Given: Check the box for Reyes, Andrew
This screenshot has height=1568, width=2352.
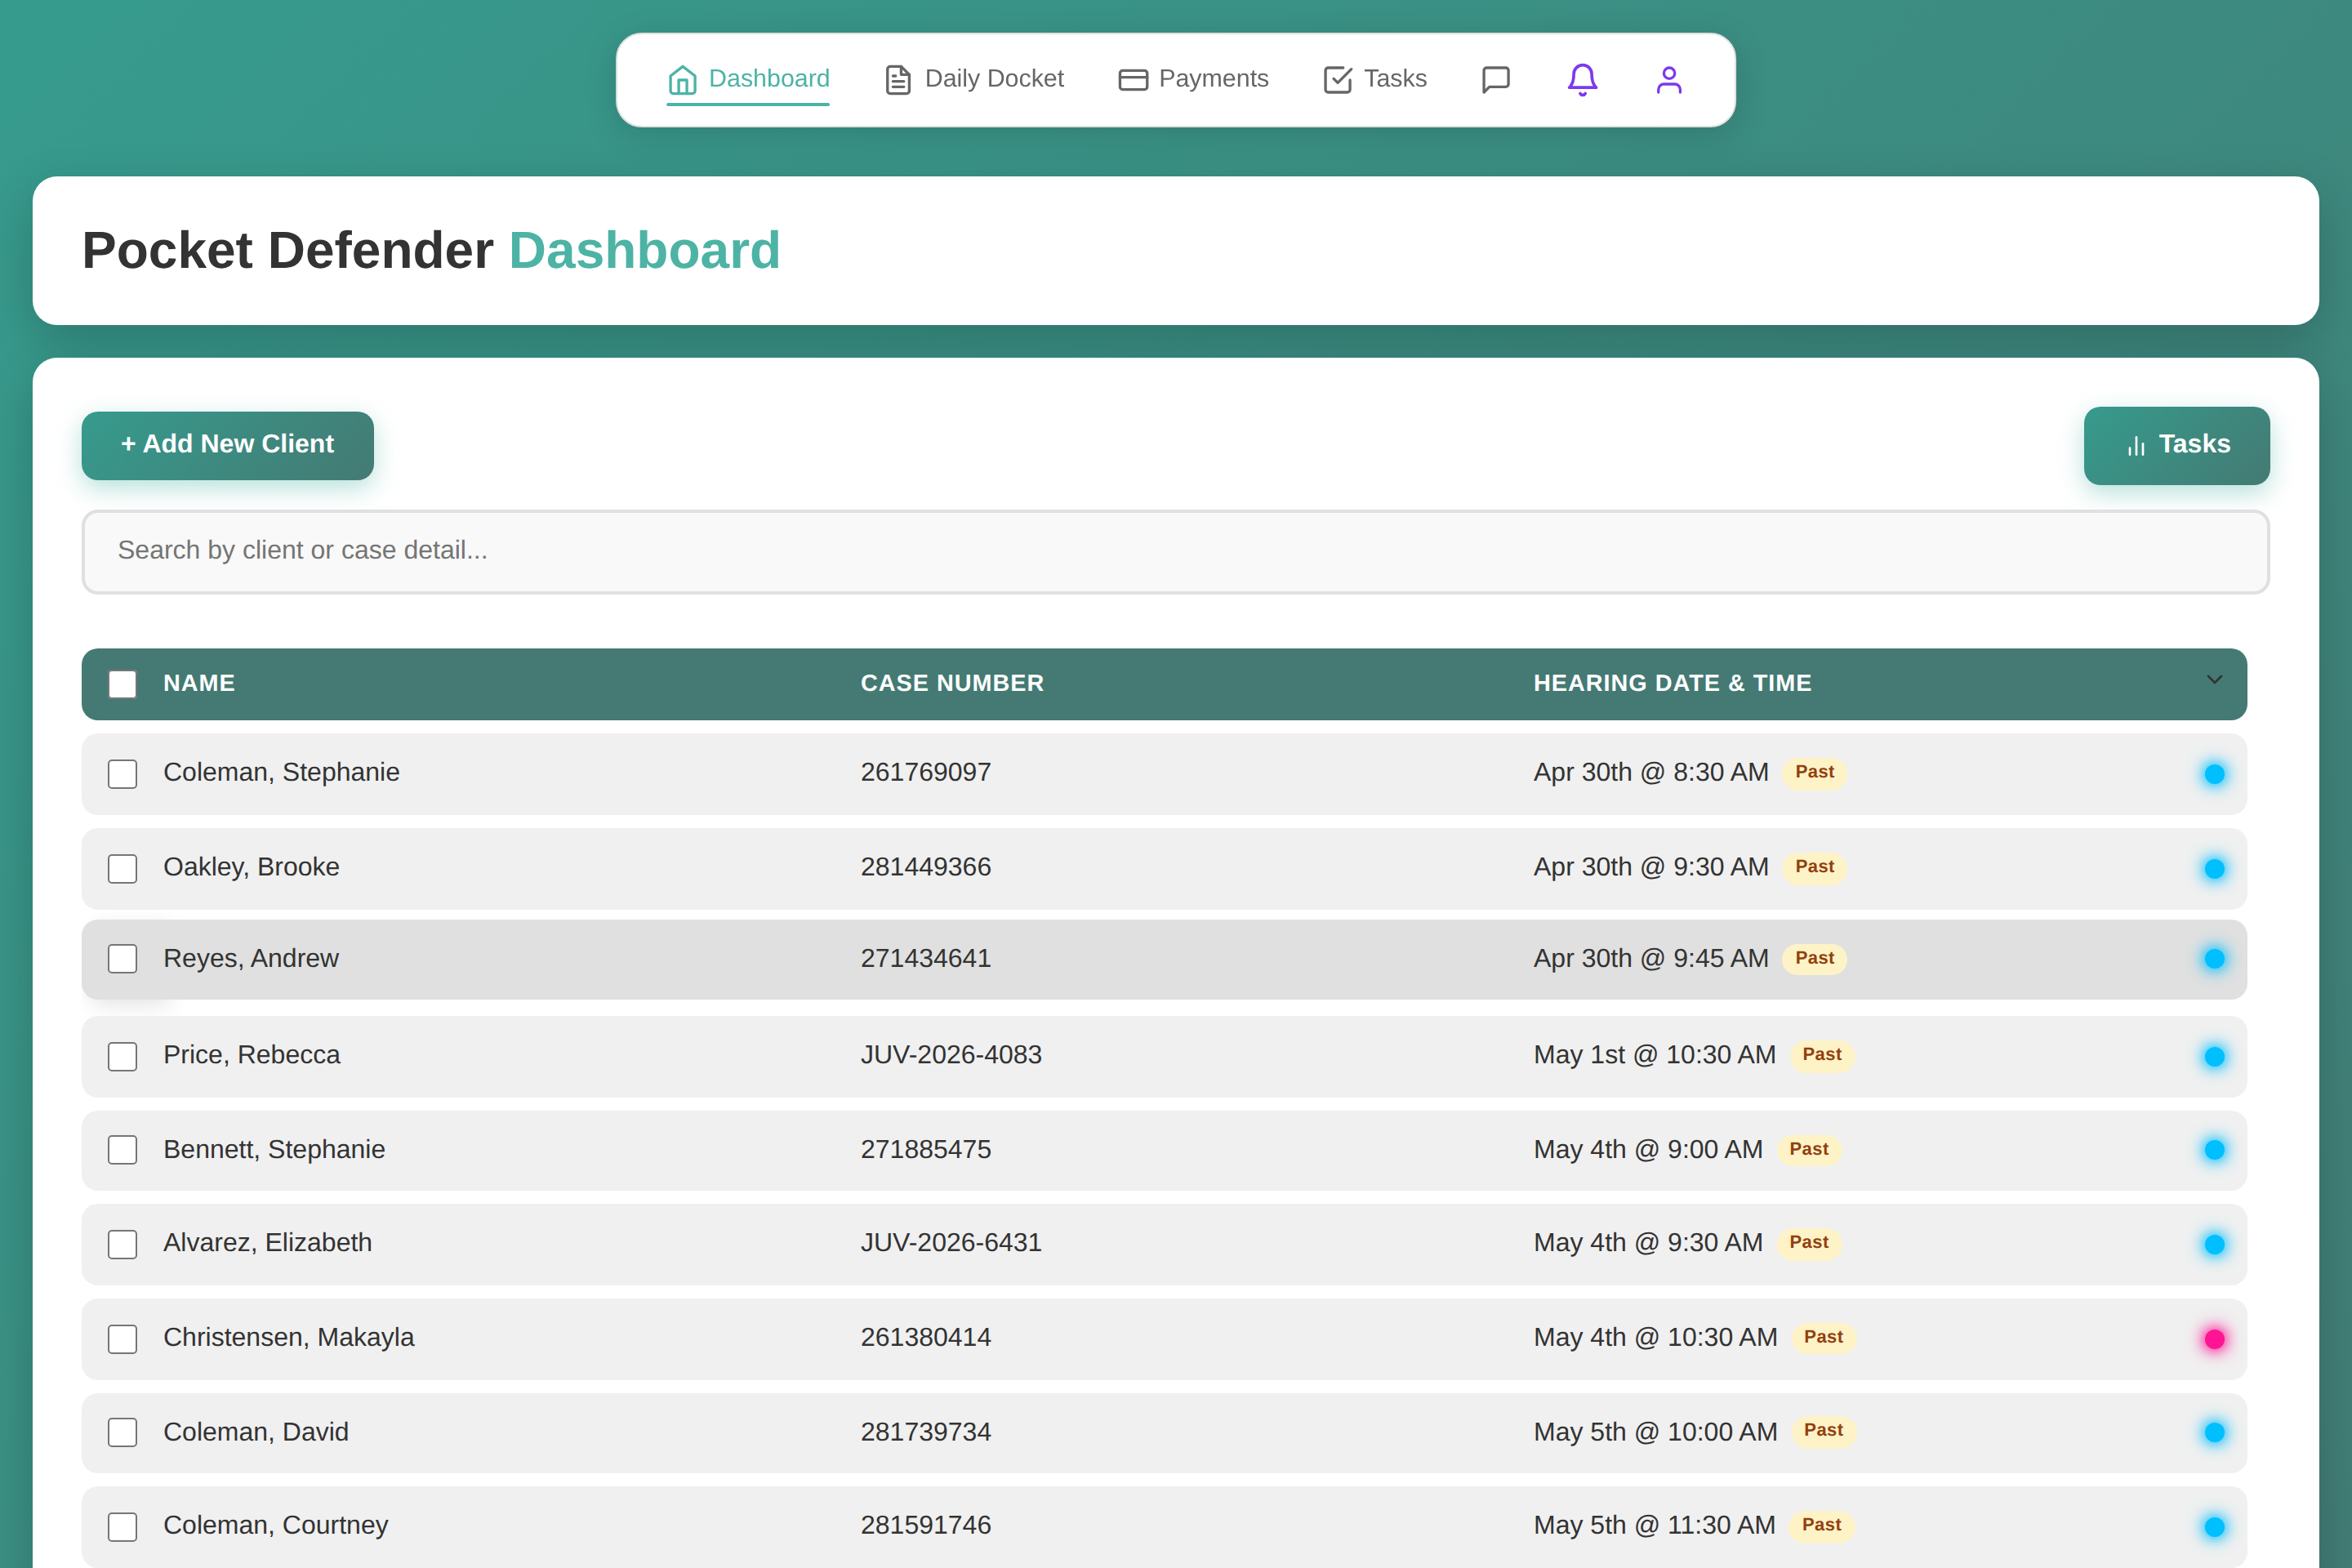Looking at the screenshot, I should (x=122, y=959).
